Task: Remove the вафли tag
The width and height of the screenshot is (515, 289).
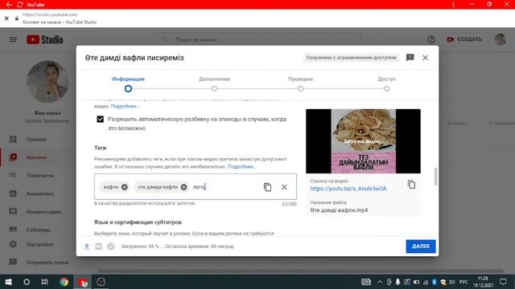Action: [x=124, y=187]
